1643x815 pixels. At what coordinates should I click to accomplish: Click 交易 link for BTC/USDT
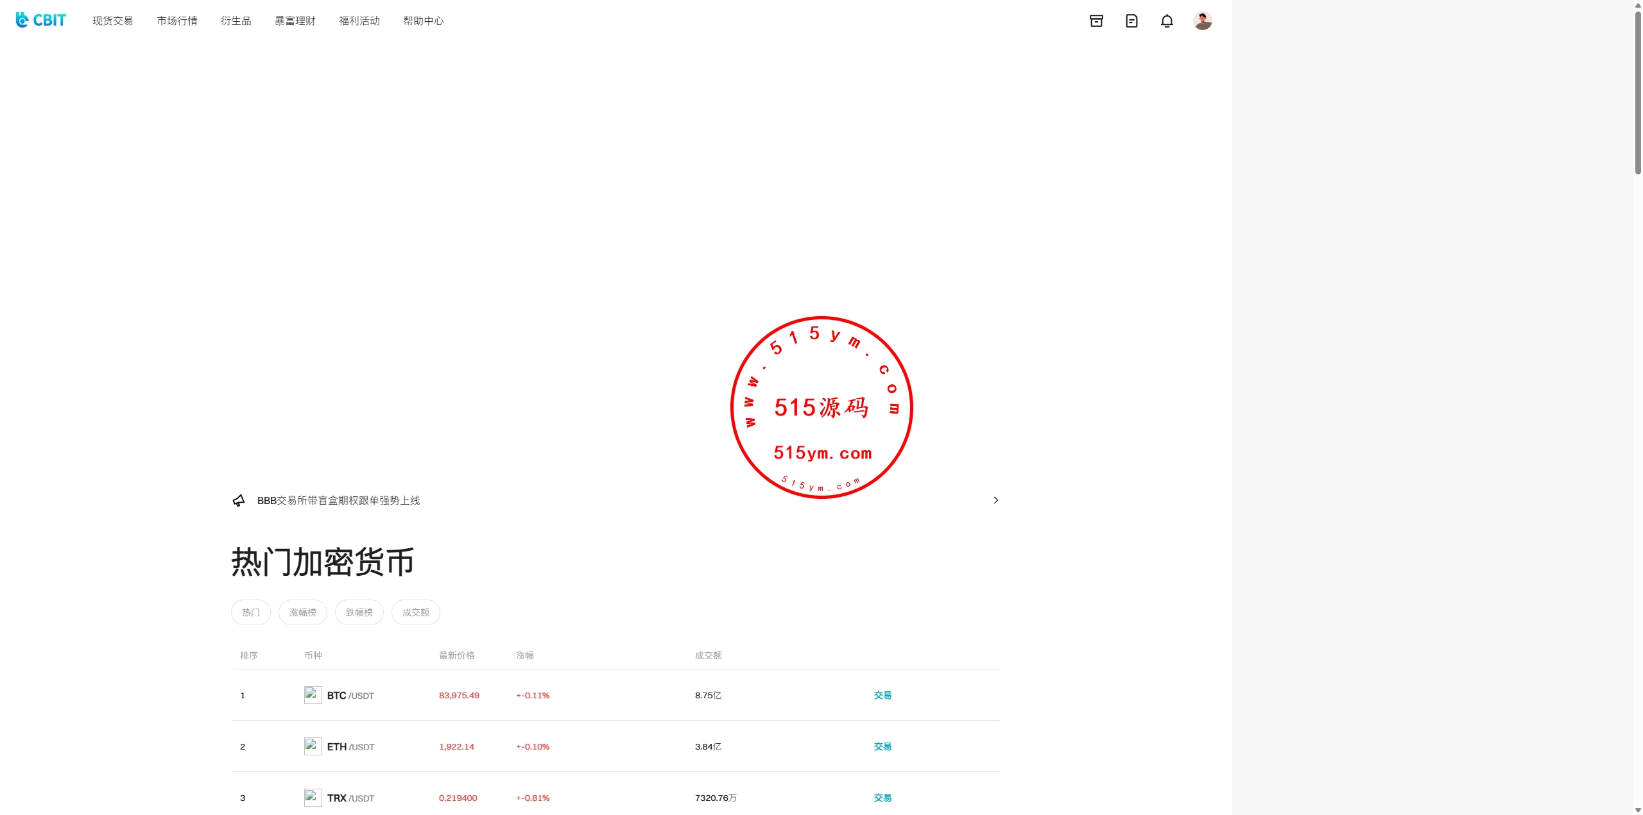(x=882, y=695)
